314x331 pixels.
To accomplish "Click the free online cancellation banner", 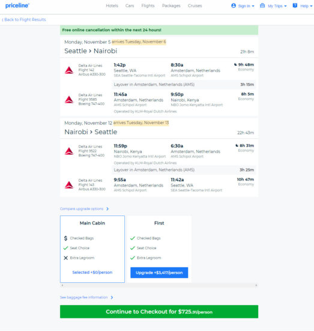I will coord(159,30).
